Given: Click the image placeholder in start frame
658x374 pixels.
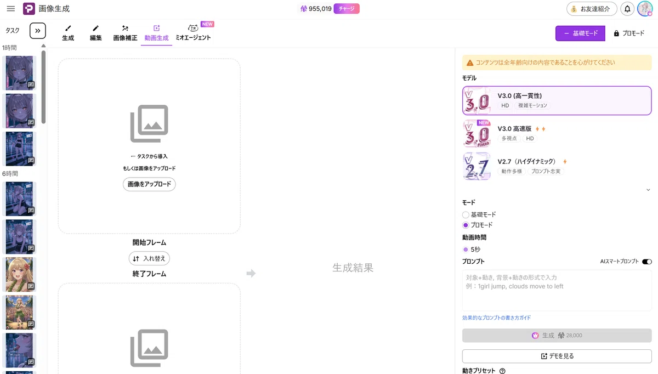Looking at the screenshot, I should coord(149,124).
